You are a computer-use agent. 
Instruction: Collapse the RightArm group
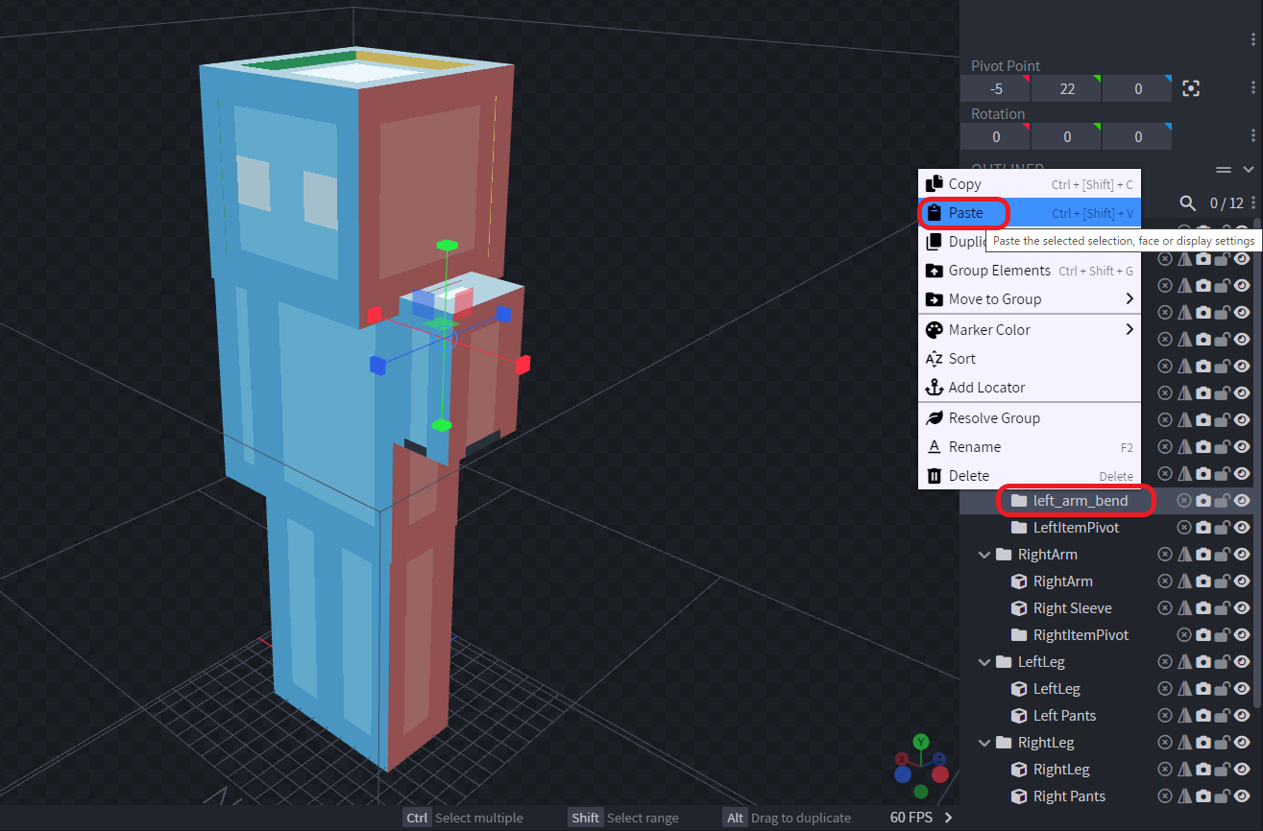click(984, 554)
